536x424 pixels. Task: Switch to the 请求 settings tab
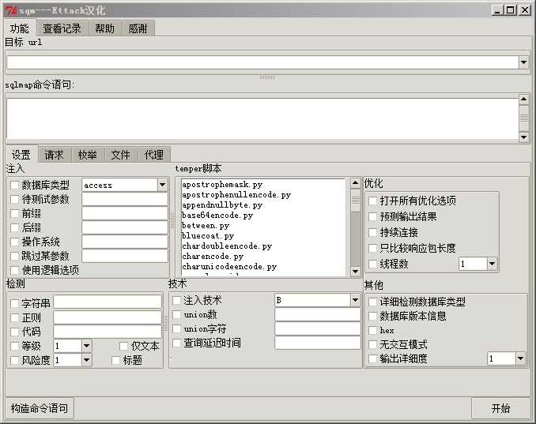pos(54,155)
